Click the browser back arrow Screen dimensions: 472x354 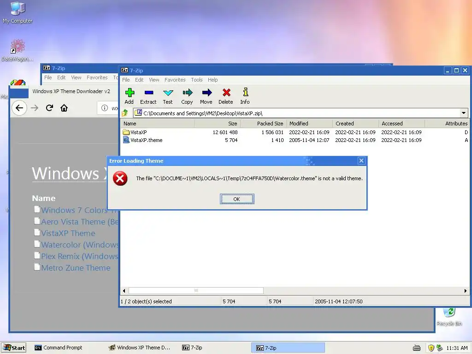[x=19, y=108]
